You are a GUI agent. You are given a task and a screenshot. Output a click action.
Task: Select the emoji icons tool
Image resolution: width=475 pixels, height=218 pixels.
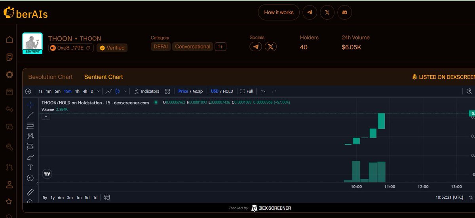[30, 178]
